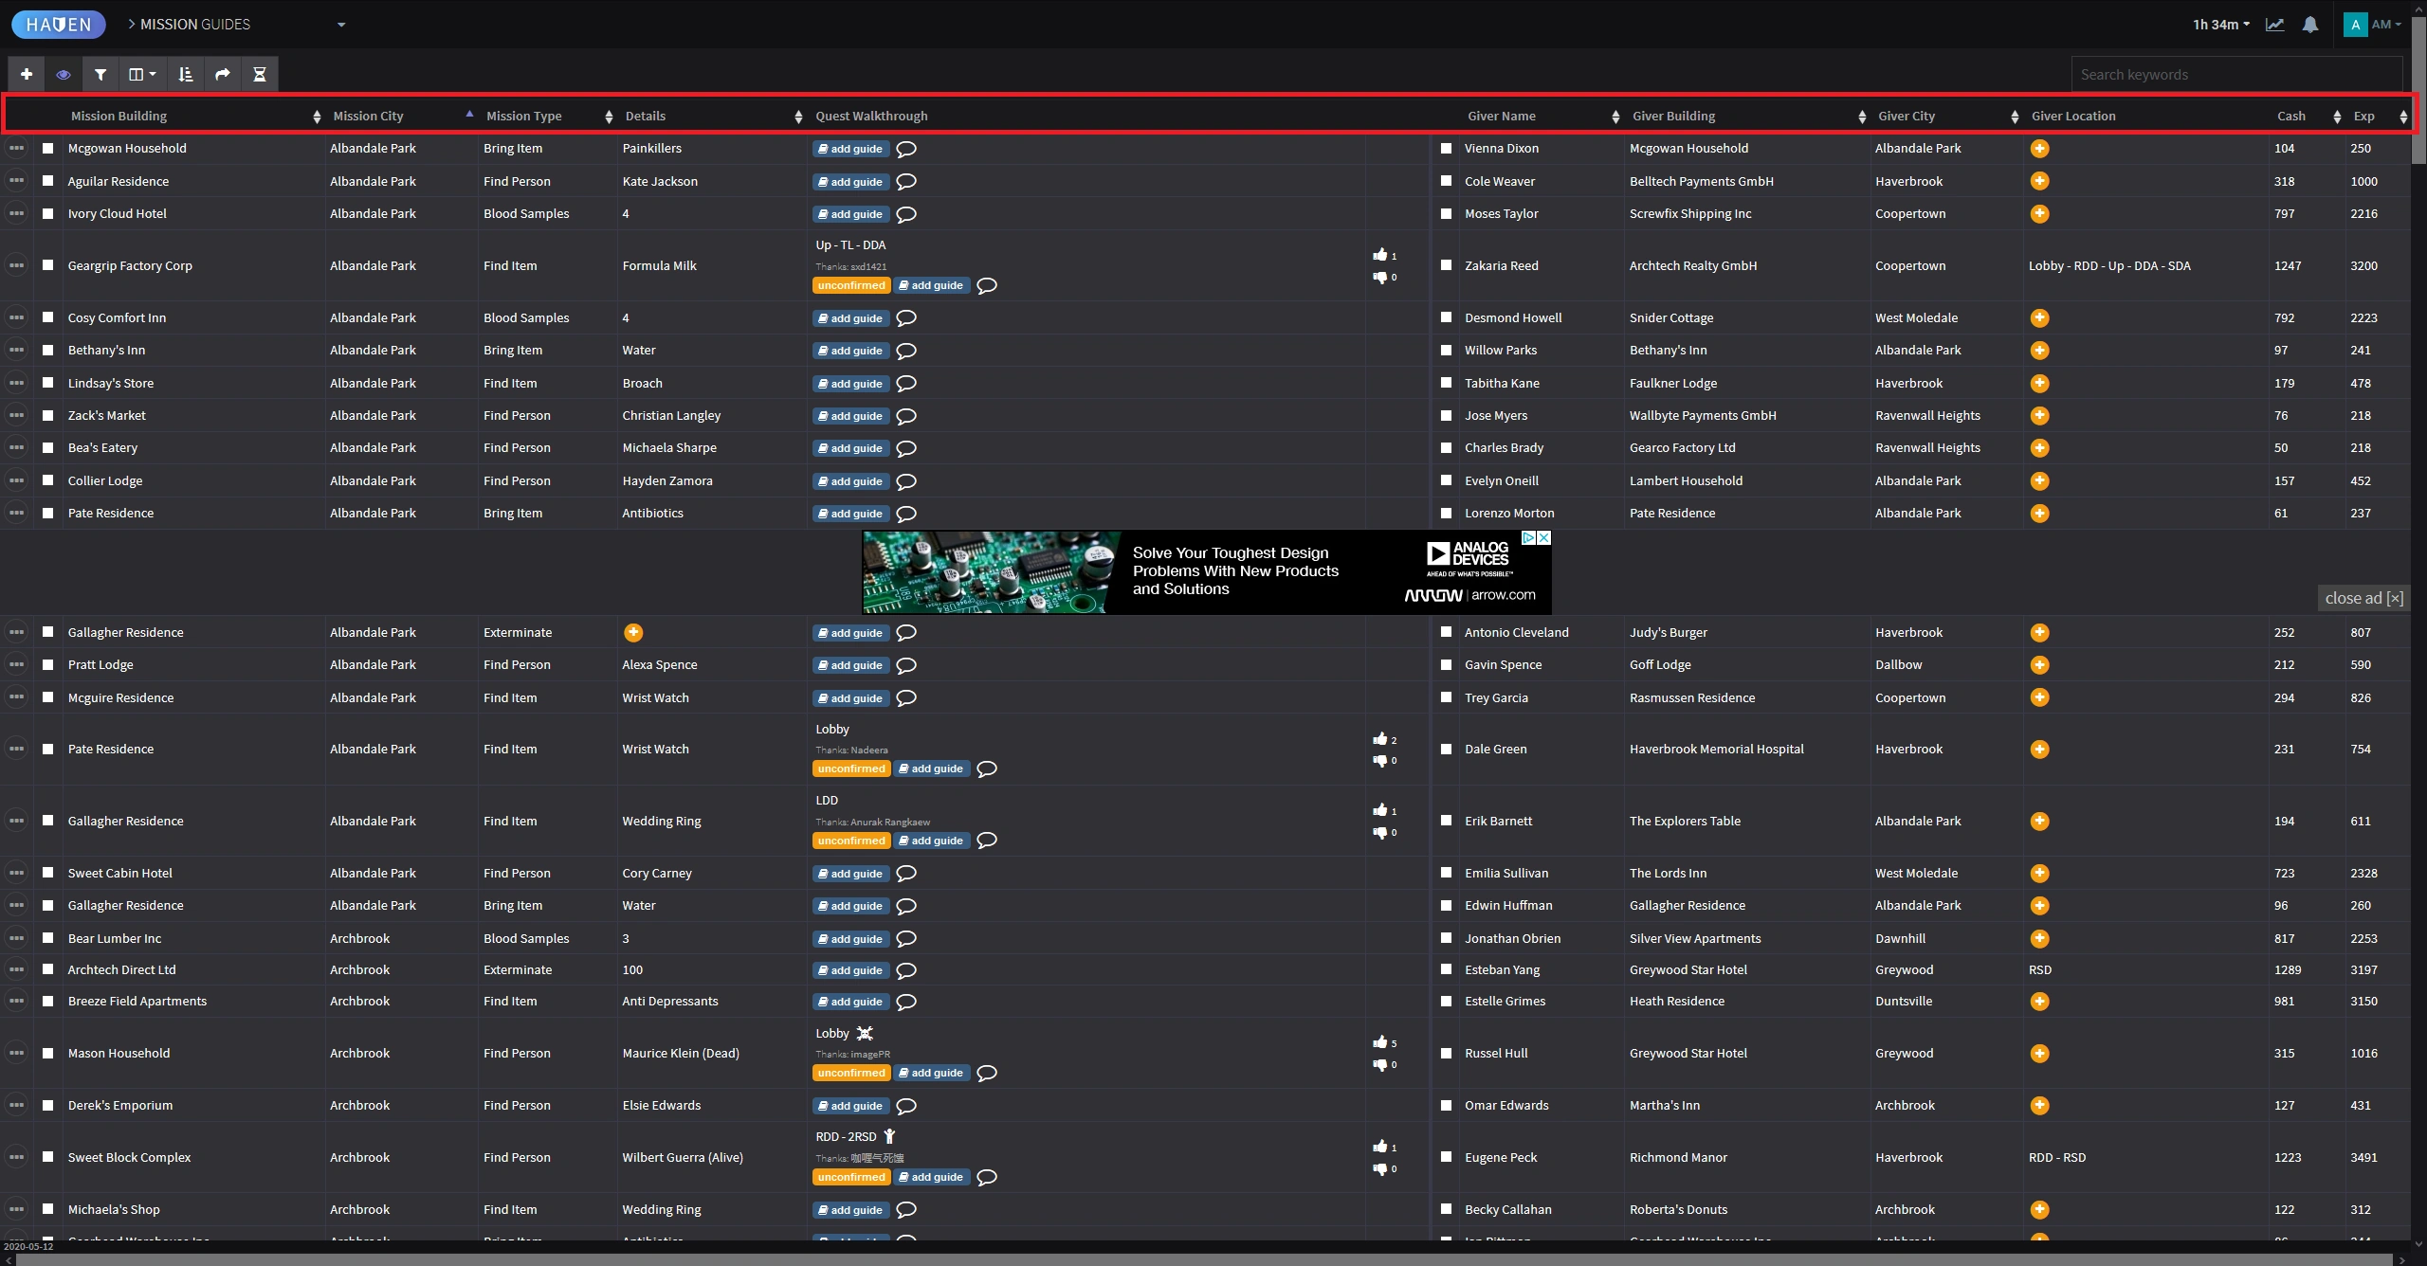This screenshot has height=1266, width=2427.
Task: Open the statistics chart icon in header
Action: 2274,25
